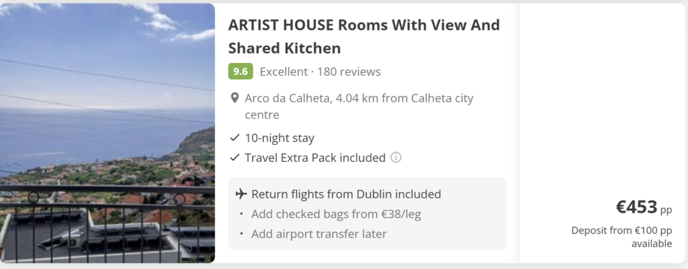Click Deposit from €100 pp available
This screenshot has width=688, height=269.
coord(621,237)
